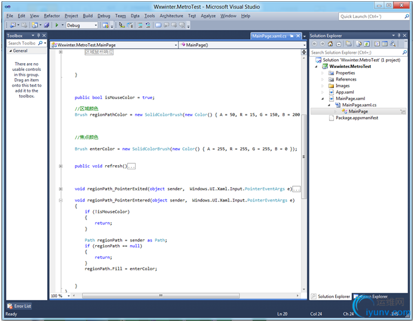Open the Error List panel
This screenshot has height=322, width=414.
[19, 306]
